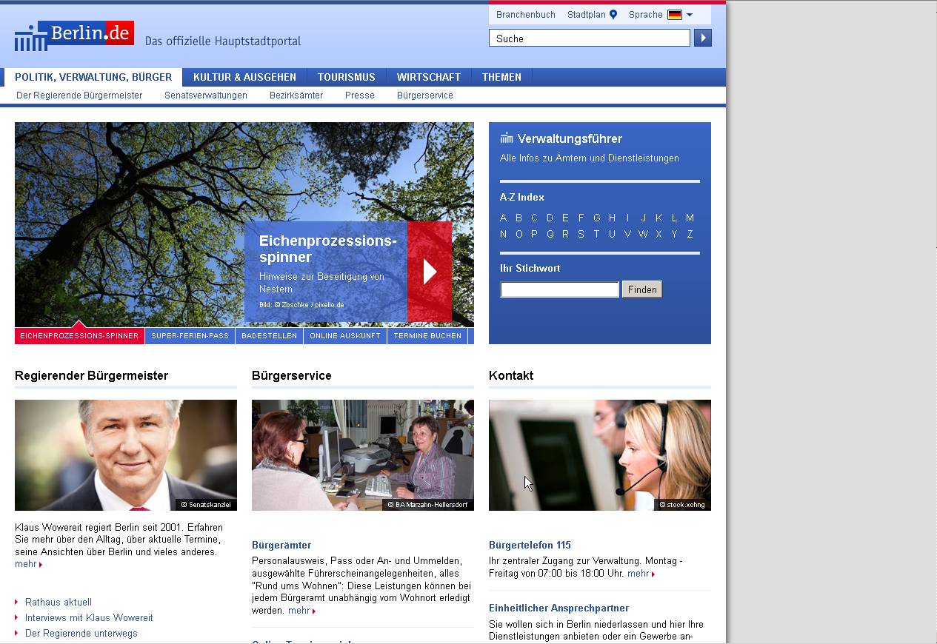Select the Super-Ferien-Pass slider tab
This screenshot has height=644, width=937.
coord(190,336)
